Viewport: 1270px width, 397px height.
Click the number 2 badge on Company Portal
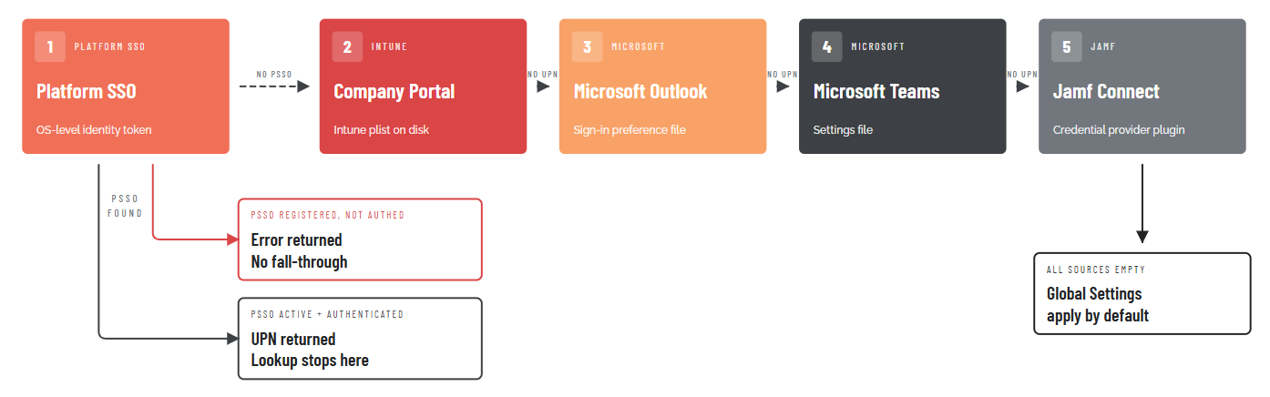click(347, 46)
